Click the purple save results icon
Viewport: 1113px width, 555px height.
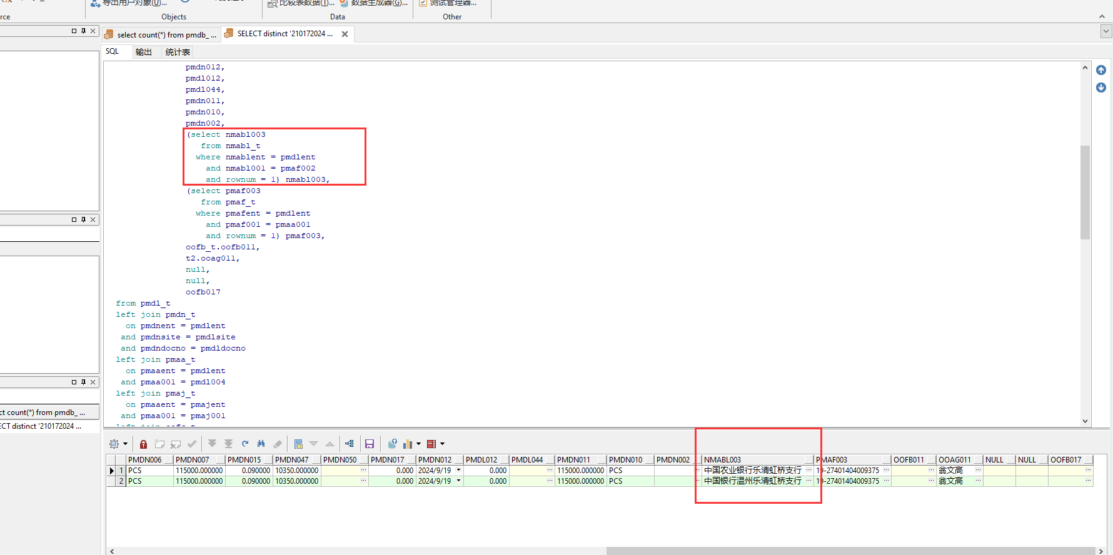370,444
